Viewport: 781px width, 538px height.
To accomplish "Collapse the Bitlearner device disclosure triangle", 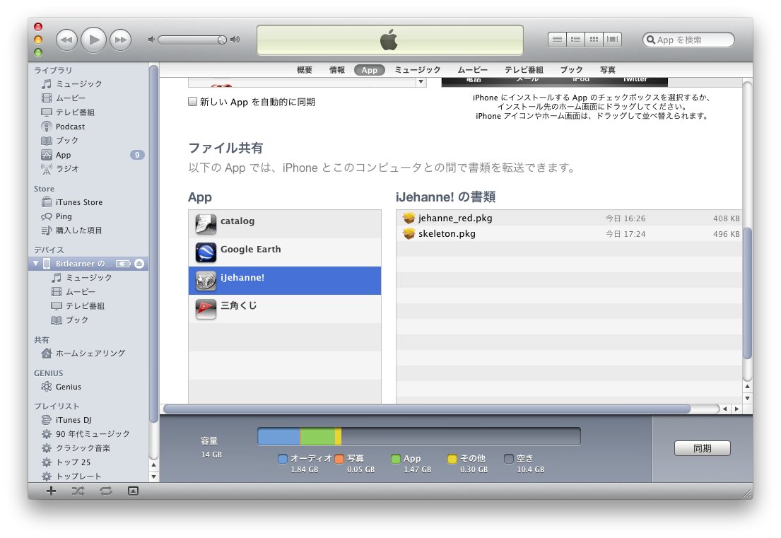I will (x=36, y=264).
